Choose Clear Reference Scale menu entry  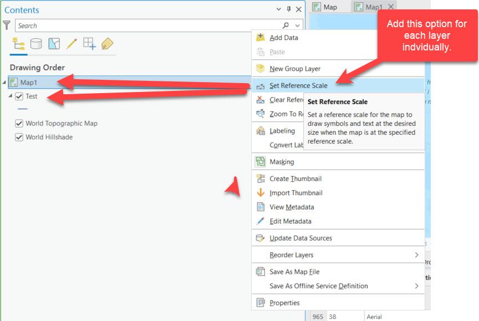pos(278,100)
